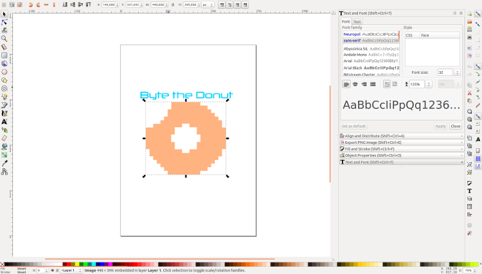Image resolution: width=482 pixels, height=274 pixels.
Task: Toggle vertical text layout
Action: coord(395,84)
